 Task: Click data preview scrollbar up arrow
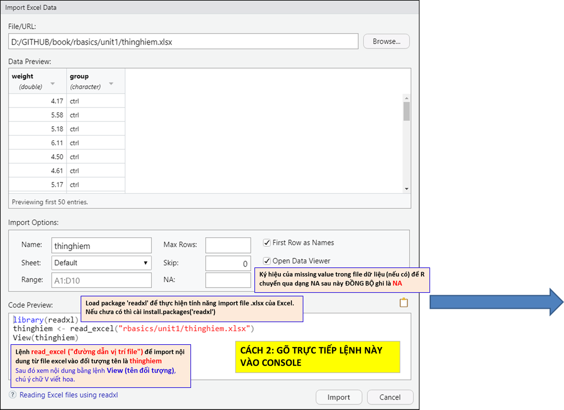click(407, 98)
